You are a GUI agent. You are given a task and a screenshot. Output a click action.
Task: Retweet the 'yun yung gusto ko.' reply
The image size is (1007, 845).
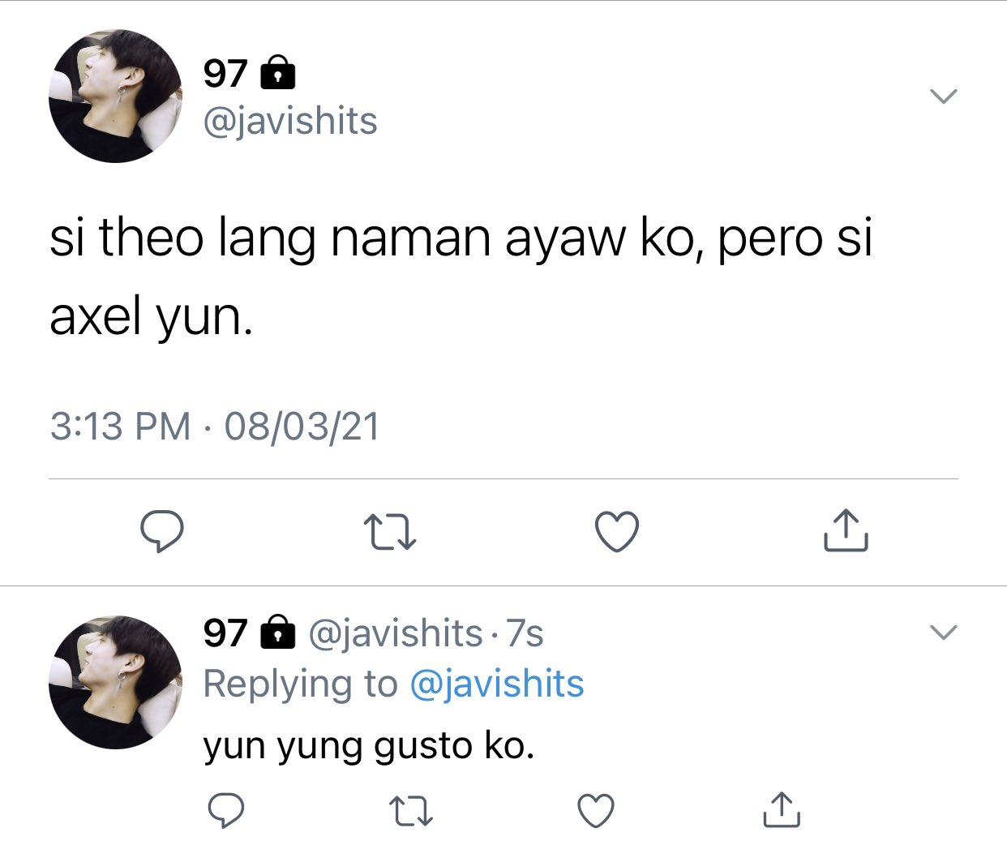tap(411, 811)
